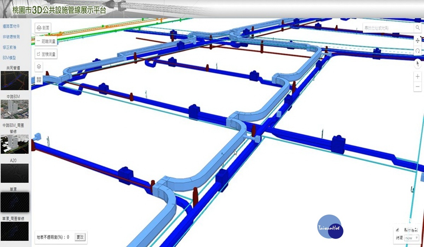Open the grid basemap gallery icon
The width and height of the screenshot is (424, 247).
pyautogui.click(x=39, y=79)
